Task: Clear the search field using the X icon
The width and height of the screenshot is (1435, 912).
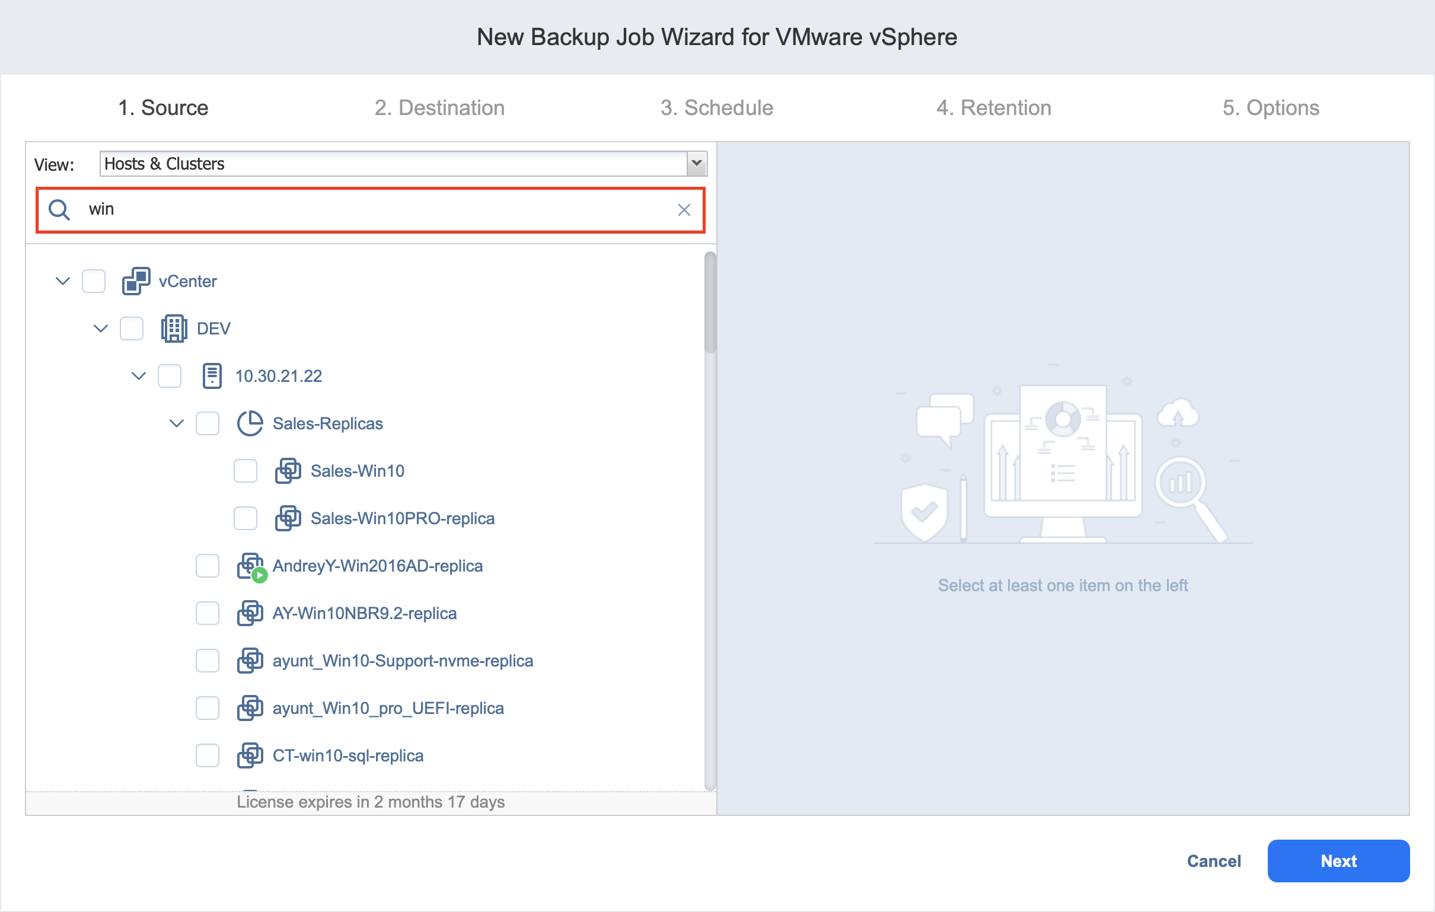Action: click(x=684, y=210)
